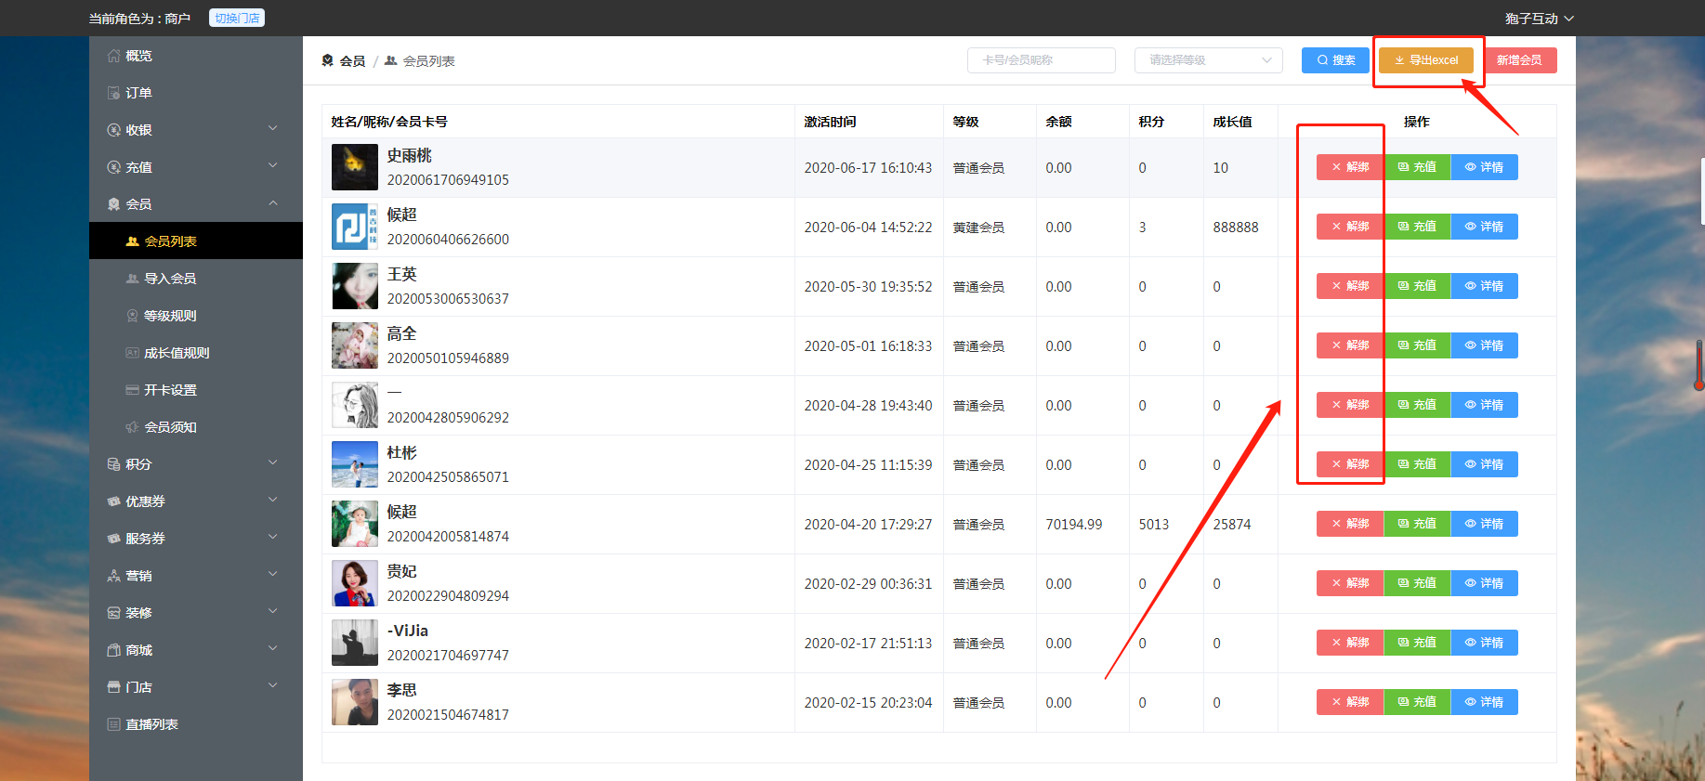The image size is (1705, 781).
Task: Click the 服务券 service voucher icon
Action: (113, 539)
